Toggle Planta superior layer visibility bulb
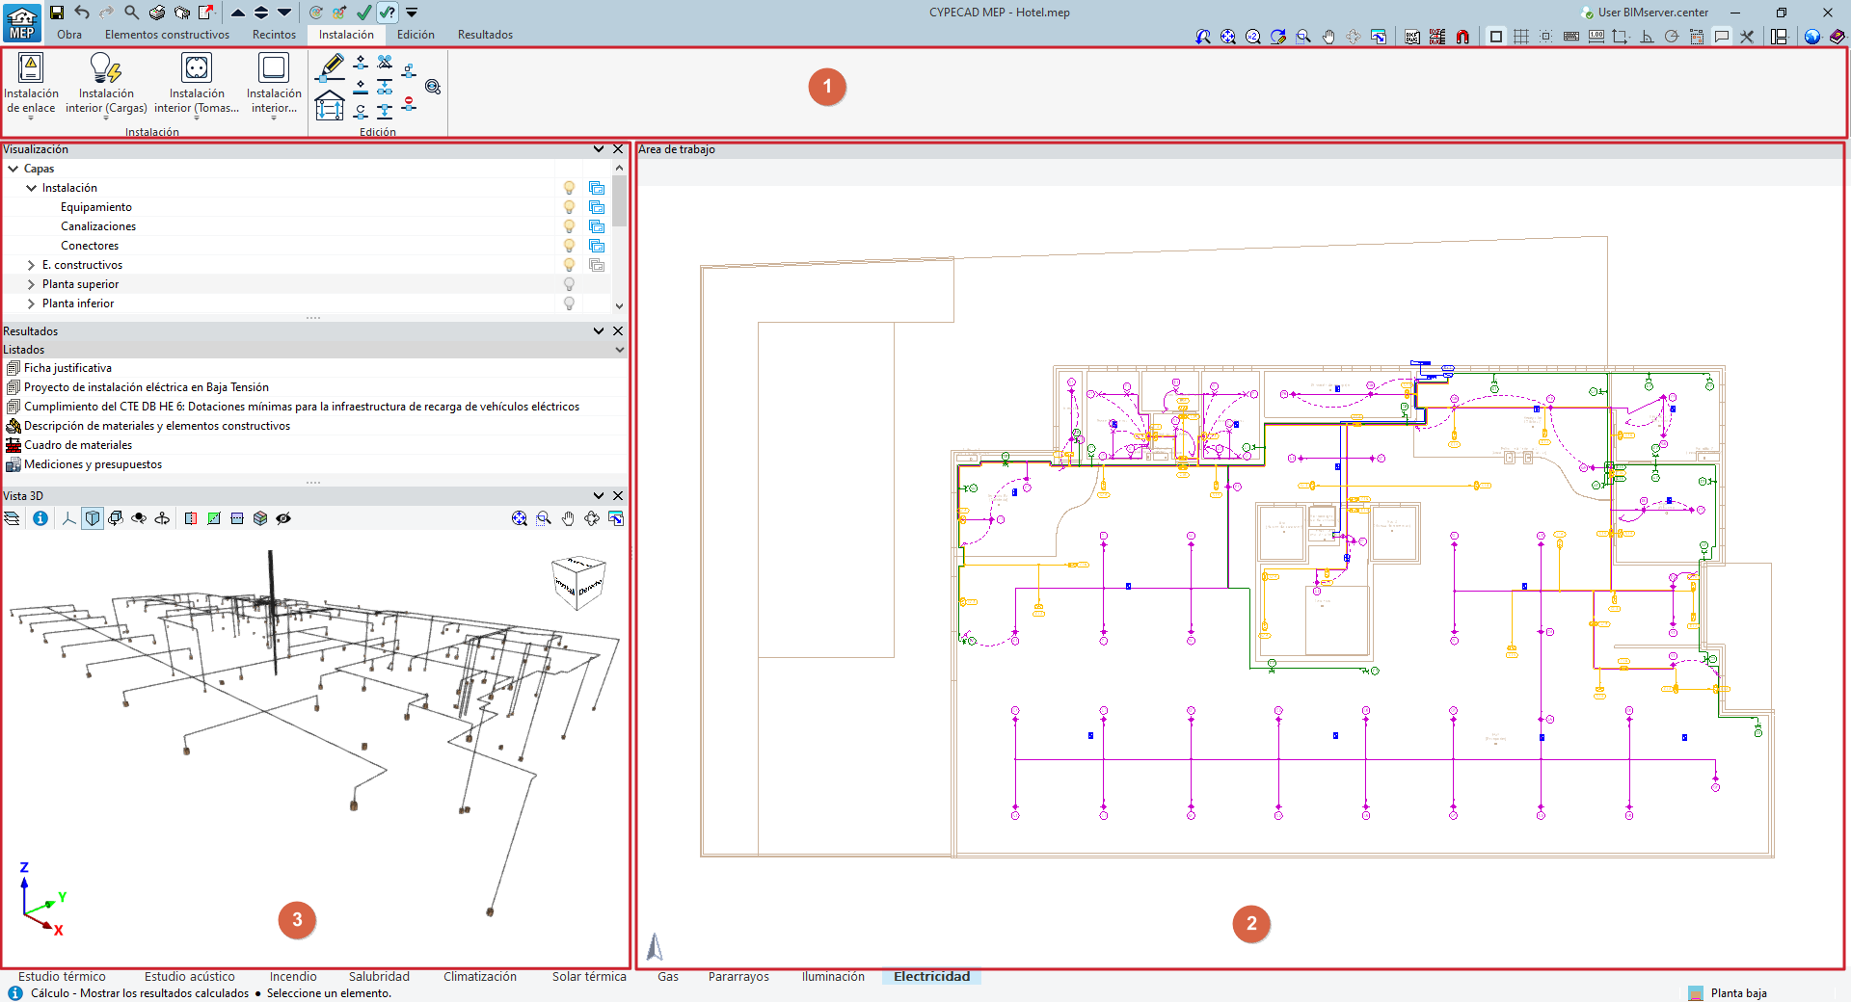Image resolution: width=1851 pixels, height=1002 pixels. click(x=569, y=284)
